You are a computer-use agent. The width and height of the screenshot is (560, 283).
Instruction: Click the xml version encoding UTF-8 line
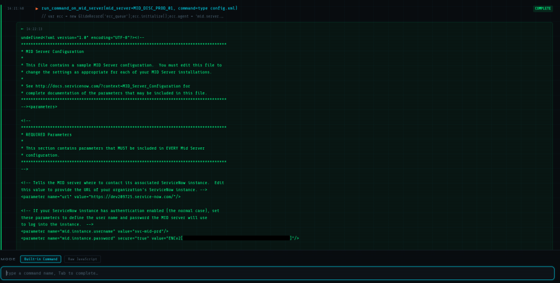point(82,37)
